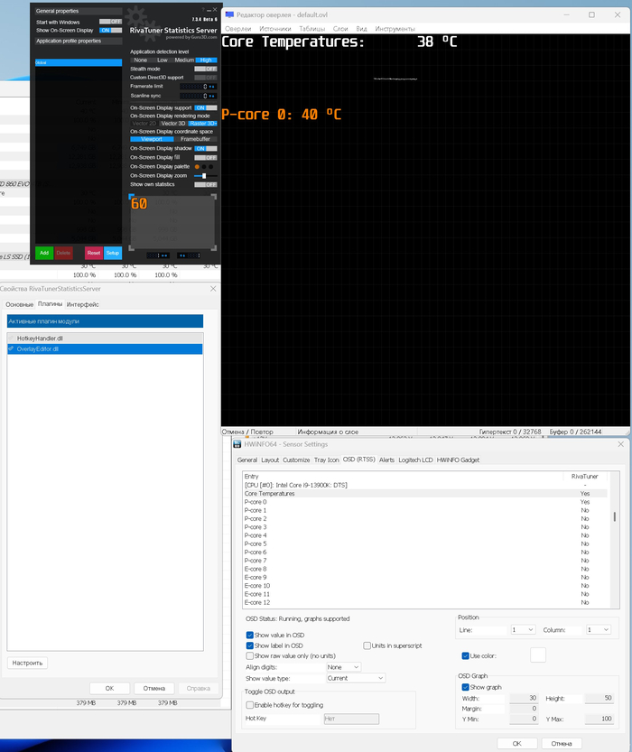Uncheck Show label in OSD
632x752 pixels.
(250, 645)
